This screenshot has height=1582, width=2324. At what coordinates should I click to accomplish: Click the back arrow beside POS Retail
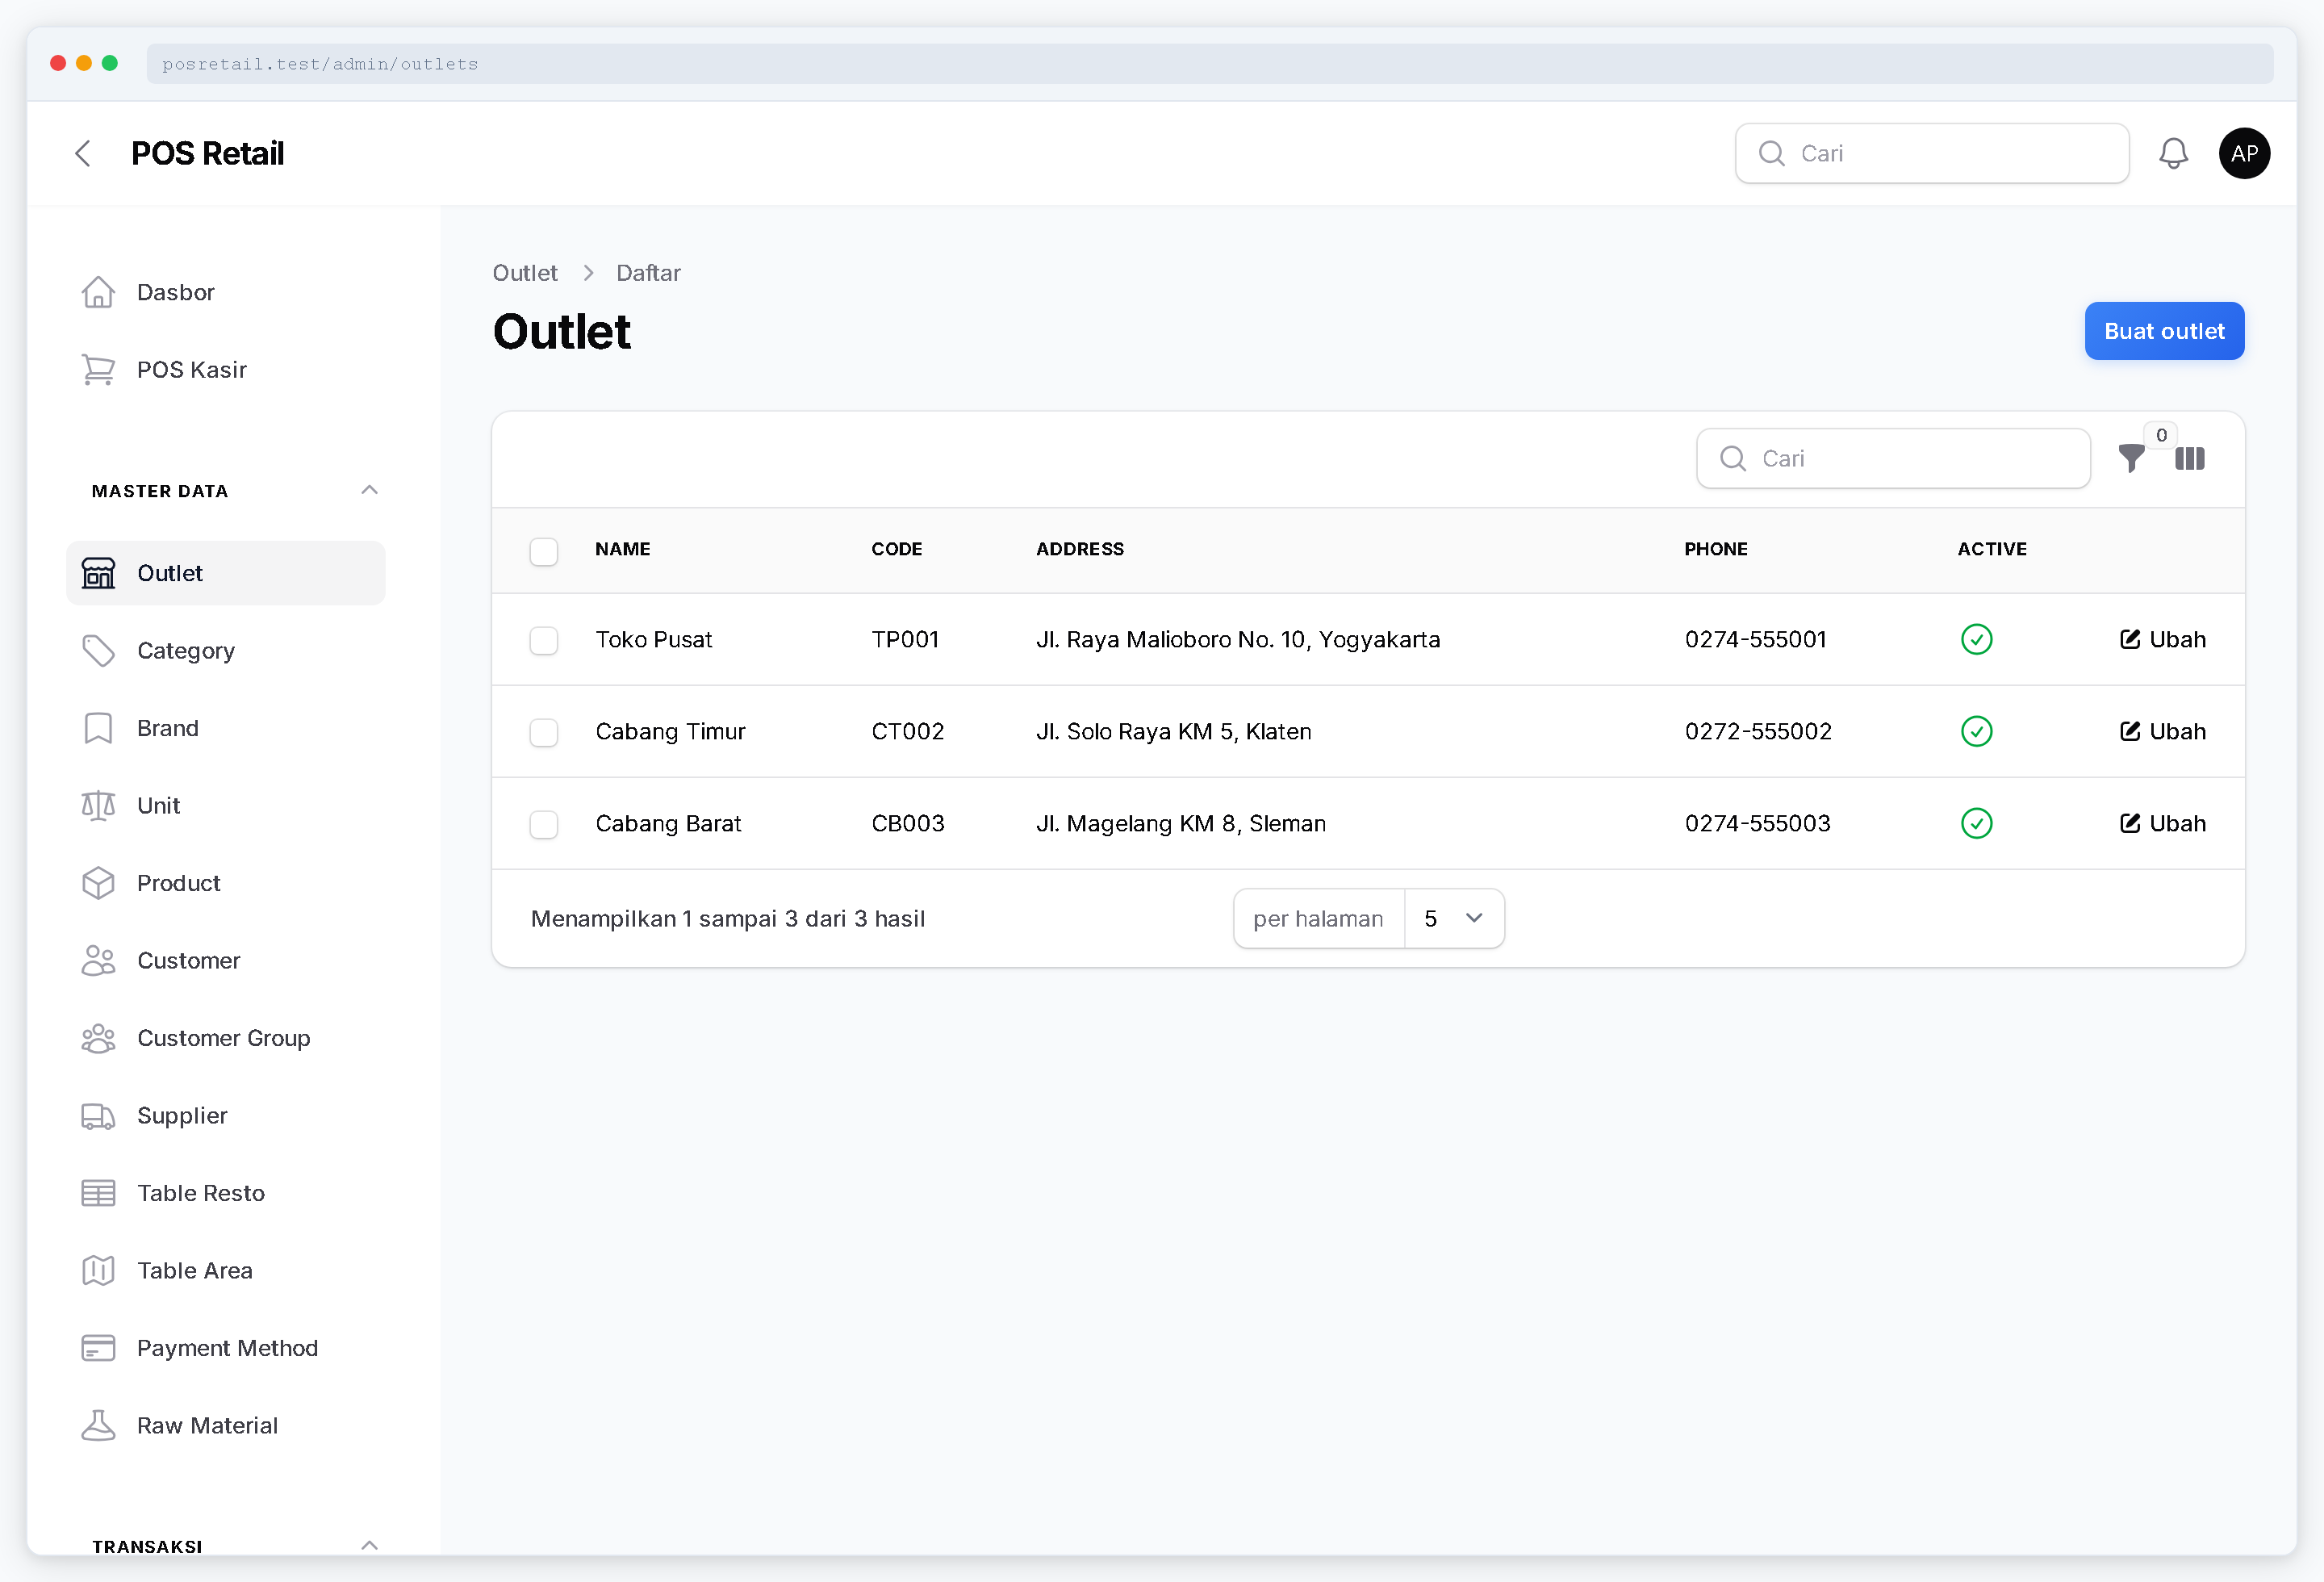pos(83,153)
